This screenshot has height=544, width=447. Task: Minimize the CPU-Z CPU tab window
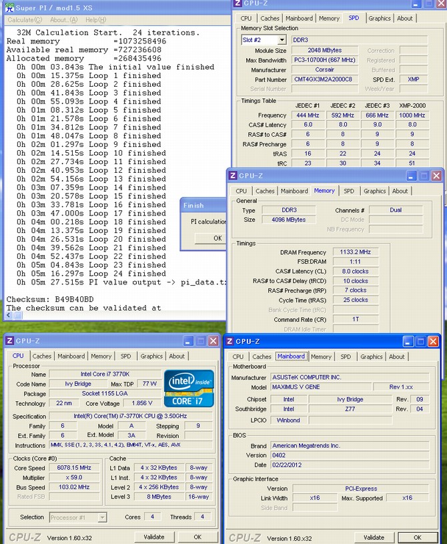(188, 341)
